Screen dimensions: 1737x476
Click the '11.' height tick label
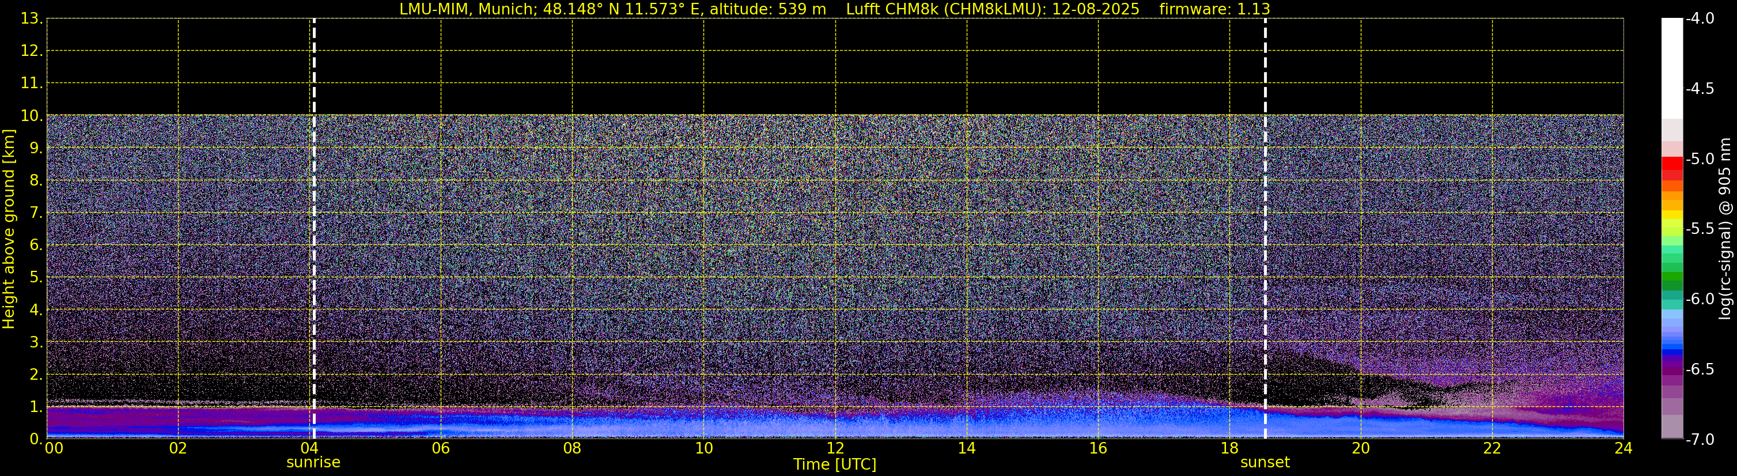[x=32, y=83]
